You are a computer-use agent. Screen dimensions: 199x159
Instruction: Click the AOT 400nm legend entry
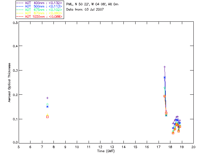pyautogui.click(x=39, y=3)
